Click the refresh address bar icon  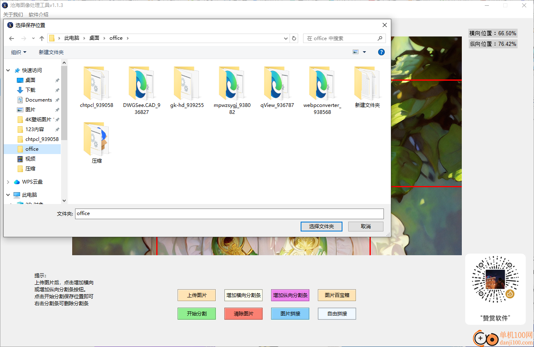294,38
